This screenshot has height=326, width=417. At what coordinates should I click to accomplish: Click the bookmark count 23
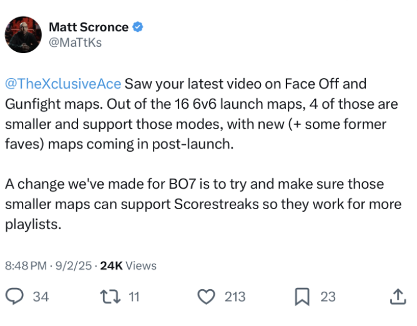(328, 297)
